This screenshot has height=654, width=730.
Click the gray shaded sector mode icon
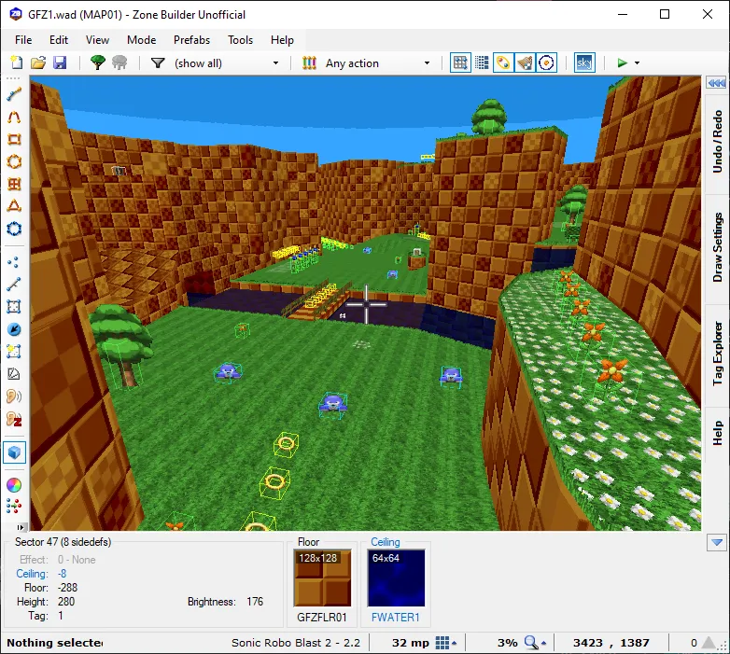pyautogui.click(x=14, y=374)
